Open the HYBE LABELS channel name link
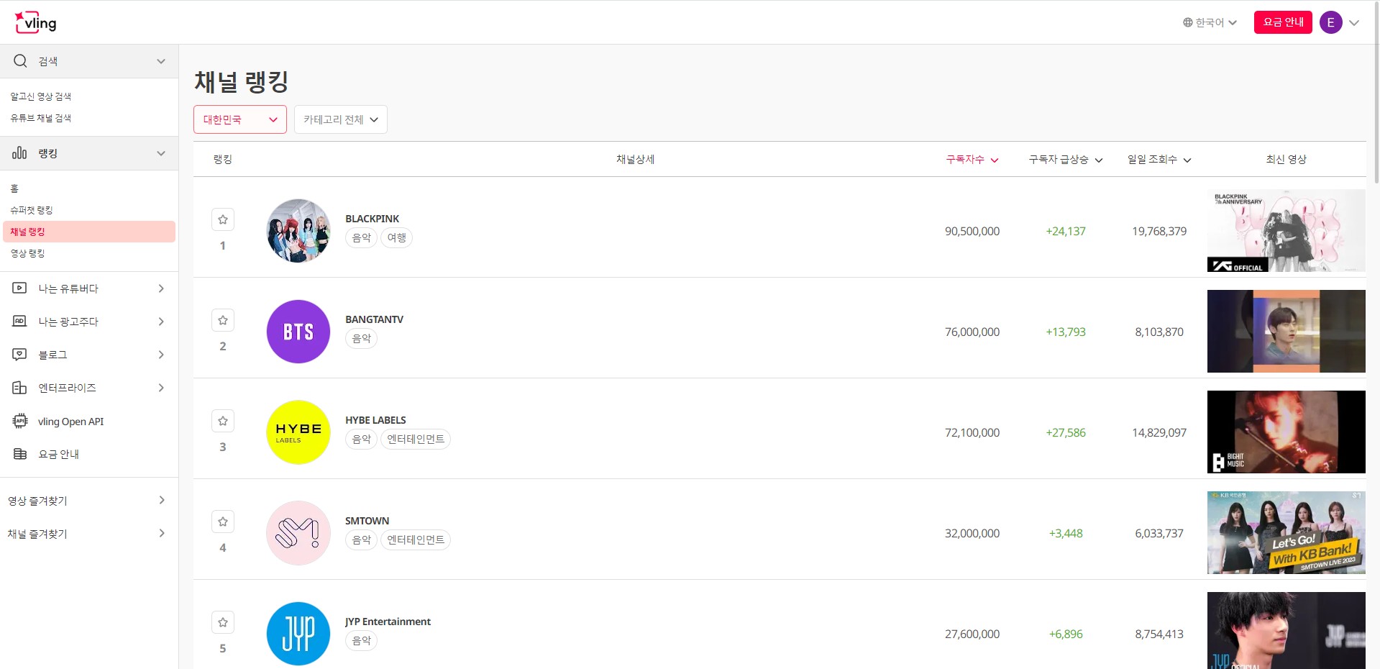 375,420
